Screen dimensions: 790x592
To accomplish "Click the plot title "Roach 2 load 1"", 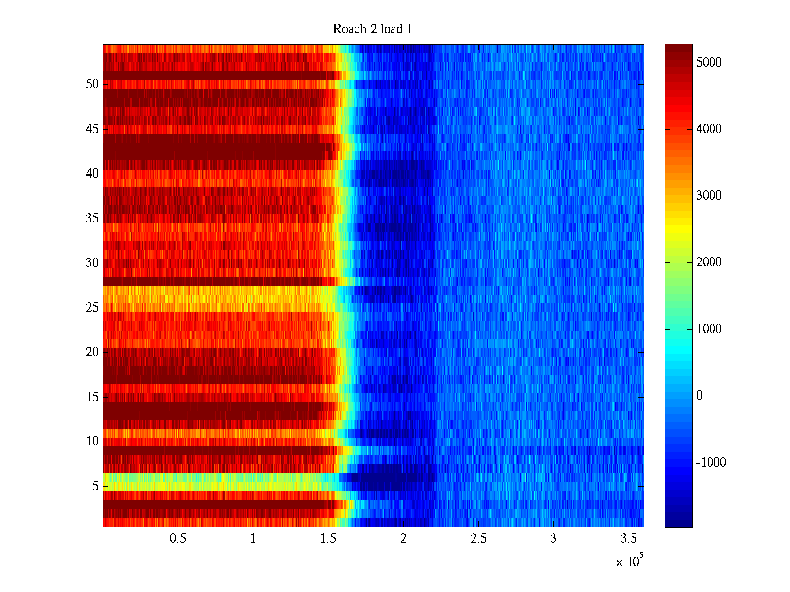I will pos(372,29).
